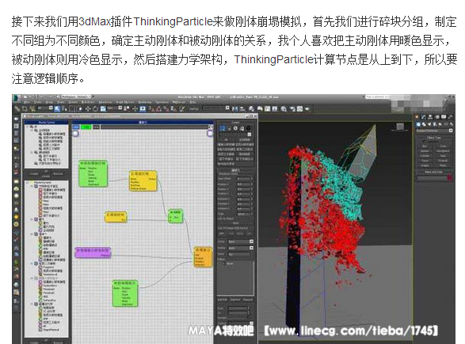Image resolution: width=465 pixels, height=344 pixels.
Task: Click the Select and Link toolbar icon
Action: click(x=17, y=108)
